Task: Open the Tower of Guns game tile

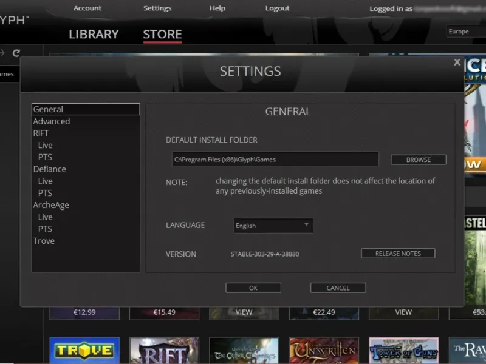Action: click(404, 350)
